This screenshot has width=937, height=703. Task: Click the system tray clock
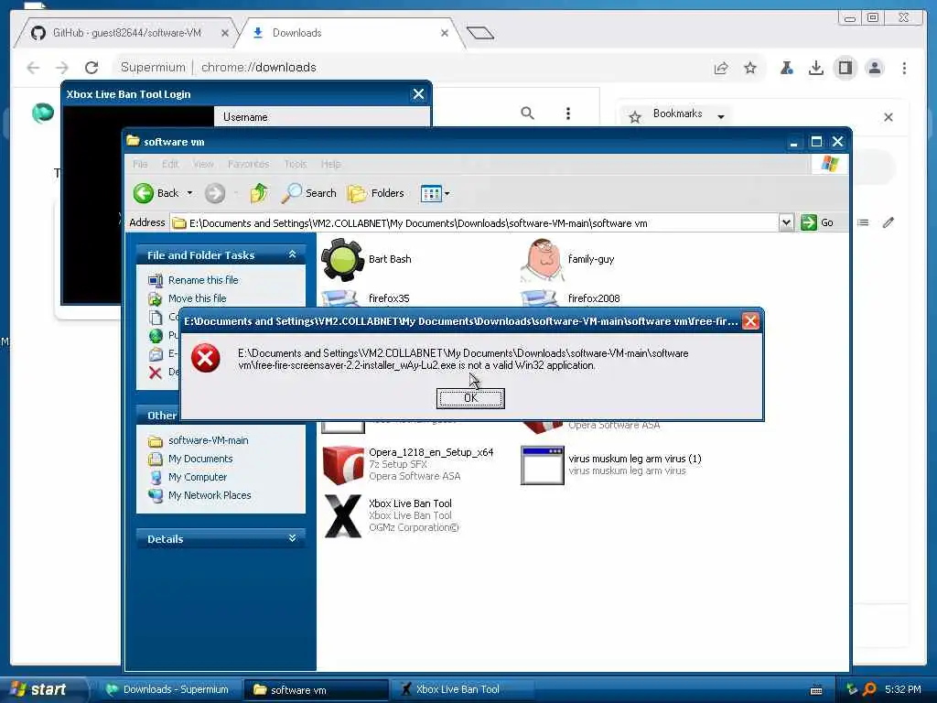[x=902, y=689]
